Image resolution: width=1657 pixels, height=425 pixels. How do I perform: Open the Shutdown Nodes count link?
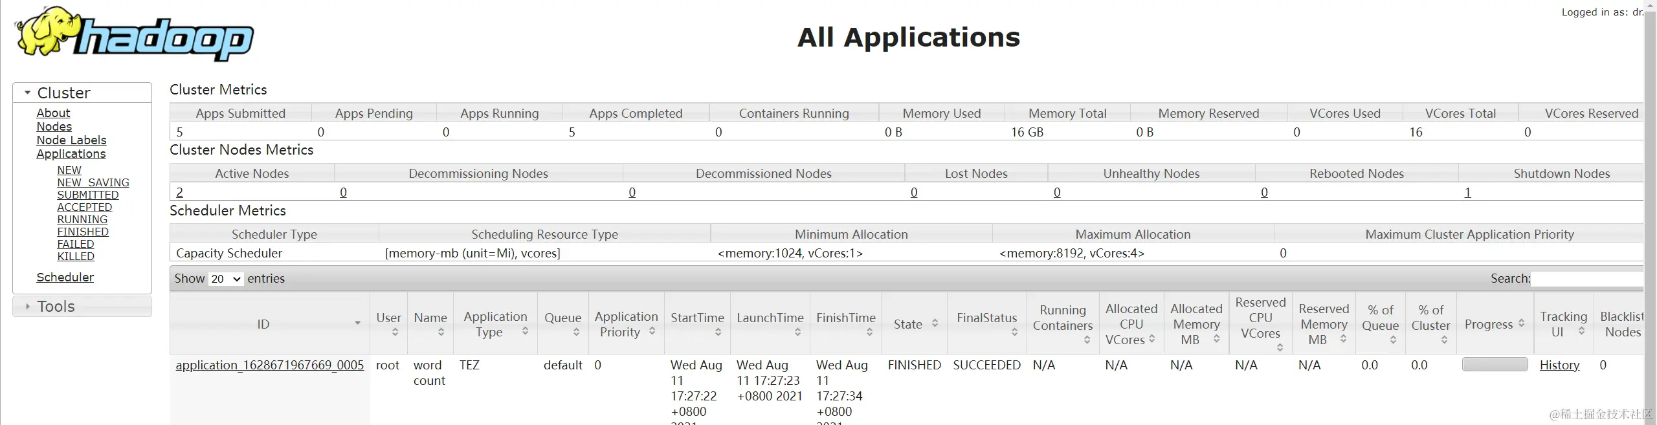pyautogui.click(x=1467, y=192)
